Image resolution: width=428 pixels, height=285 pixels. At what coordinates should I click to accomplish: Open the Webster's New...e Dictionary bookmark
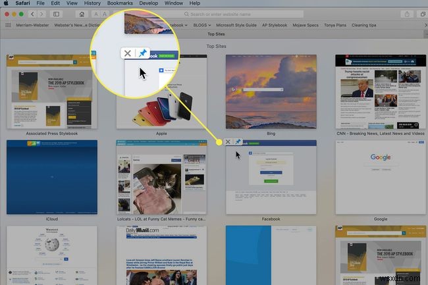77,25
